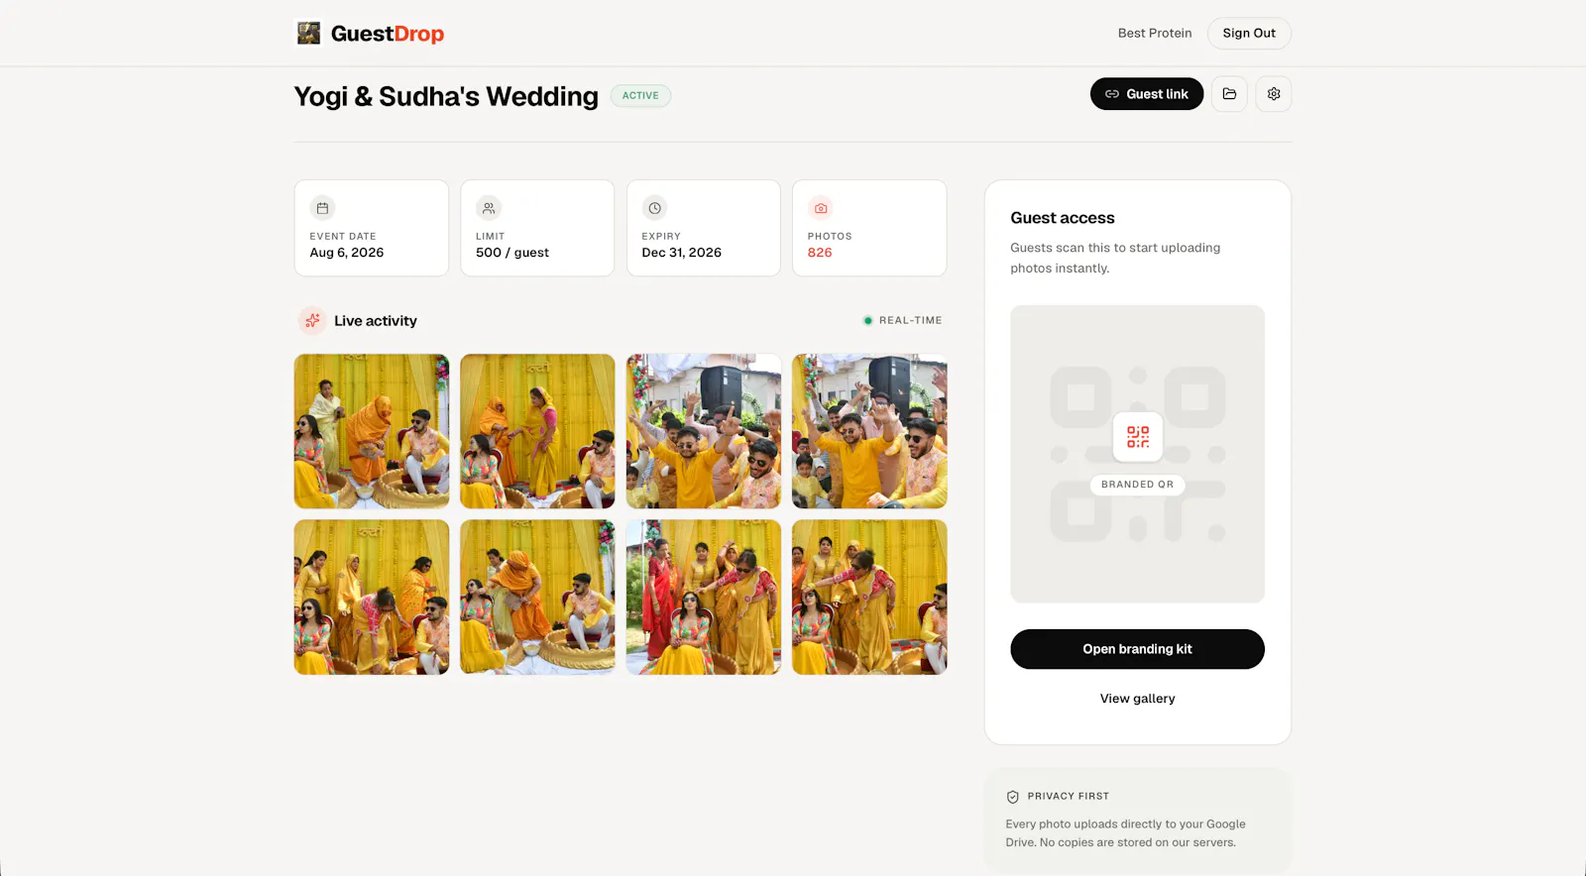The height and width of the screenshot is (876, 1586).
Task: Open last photo in bottom row
Action: click(x=869, y=598)
